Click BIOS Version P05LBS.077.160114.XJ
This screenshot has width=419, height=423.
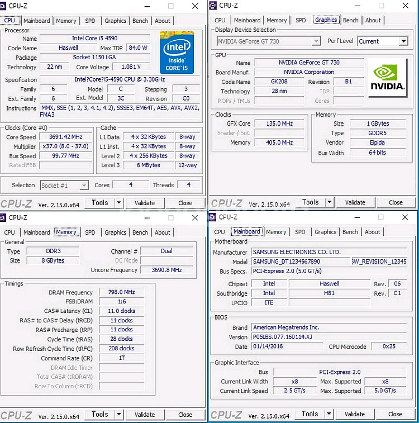pos(329,337)
